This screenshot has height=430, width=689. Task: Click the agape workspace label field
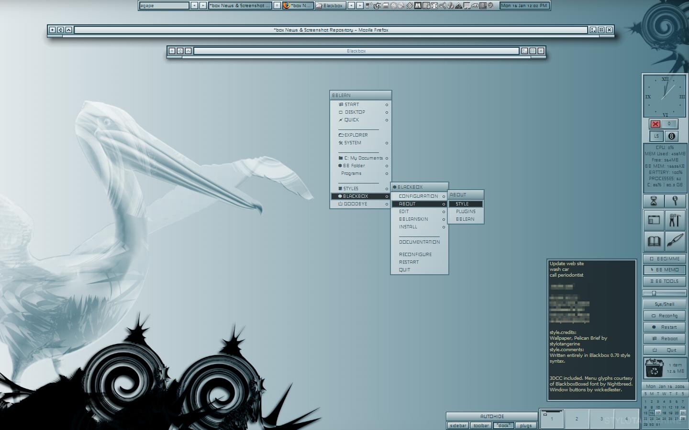point(164,6)
